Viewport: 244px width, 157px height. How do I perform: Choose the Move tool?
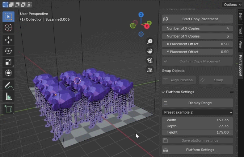coord(8,40)
